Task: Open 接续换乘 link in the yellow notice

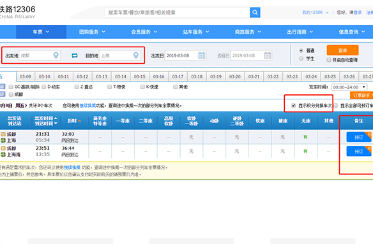Action: pos(72,168)
